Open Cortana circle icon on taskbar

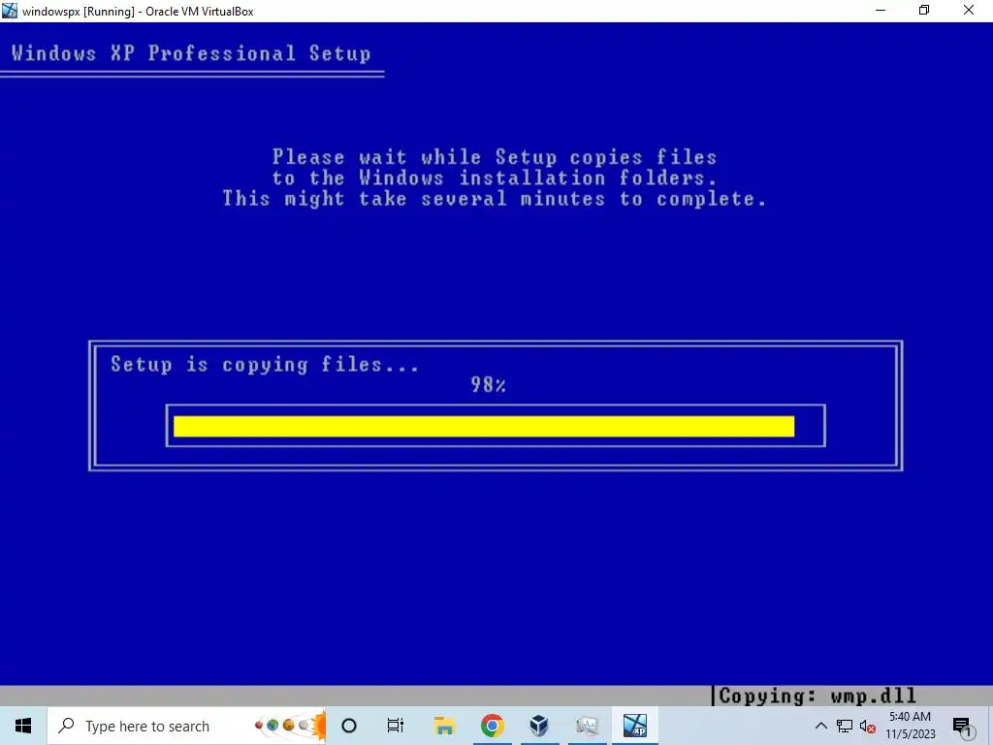[349, 726]
